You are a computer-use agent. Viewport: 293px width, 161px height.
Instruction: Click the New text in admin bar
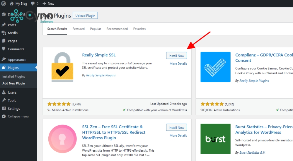point(51,4)
